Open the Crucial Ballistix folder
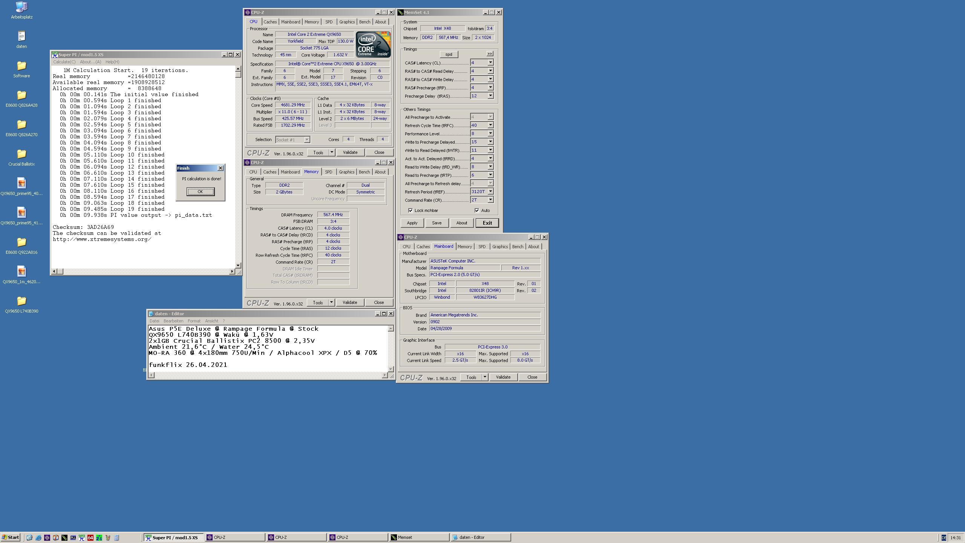This screenshot has height=543, width=965. 21,157
